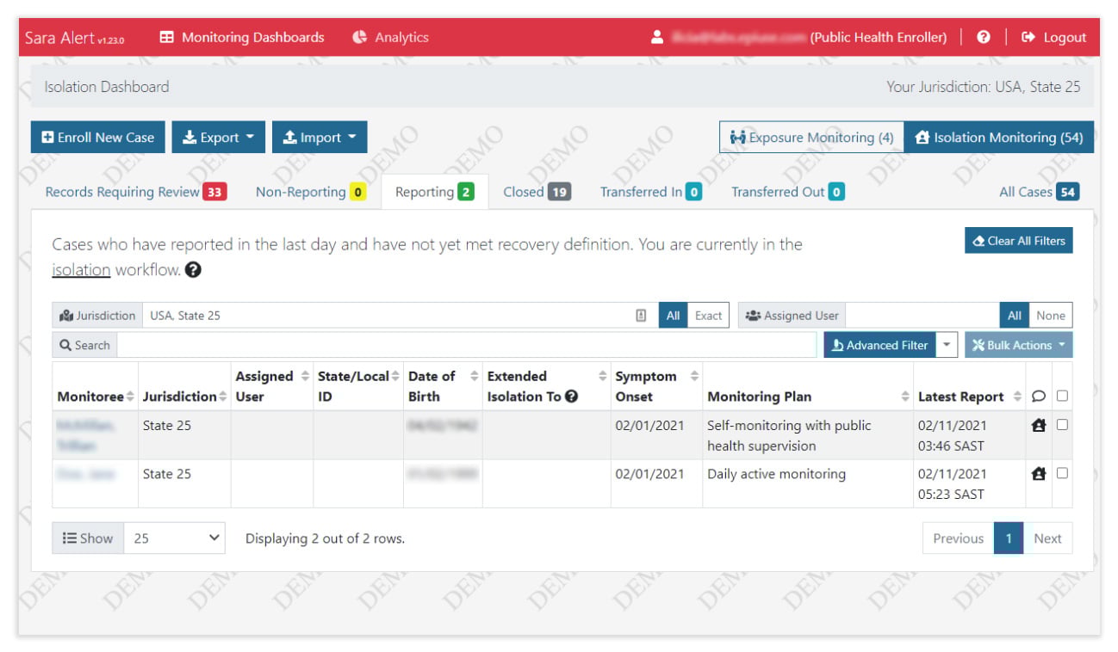The height and width of the screenshot is (652, 1118).
Task: Sort by Monitoree column arrows
Action: [x=130, y=397]
